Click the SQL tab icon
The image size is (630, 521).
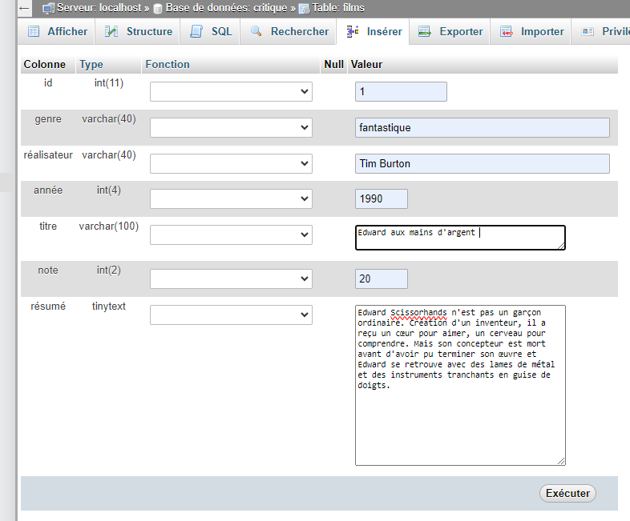click(196, 31)
